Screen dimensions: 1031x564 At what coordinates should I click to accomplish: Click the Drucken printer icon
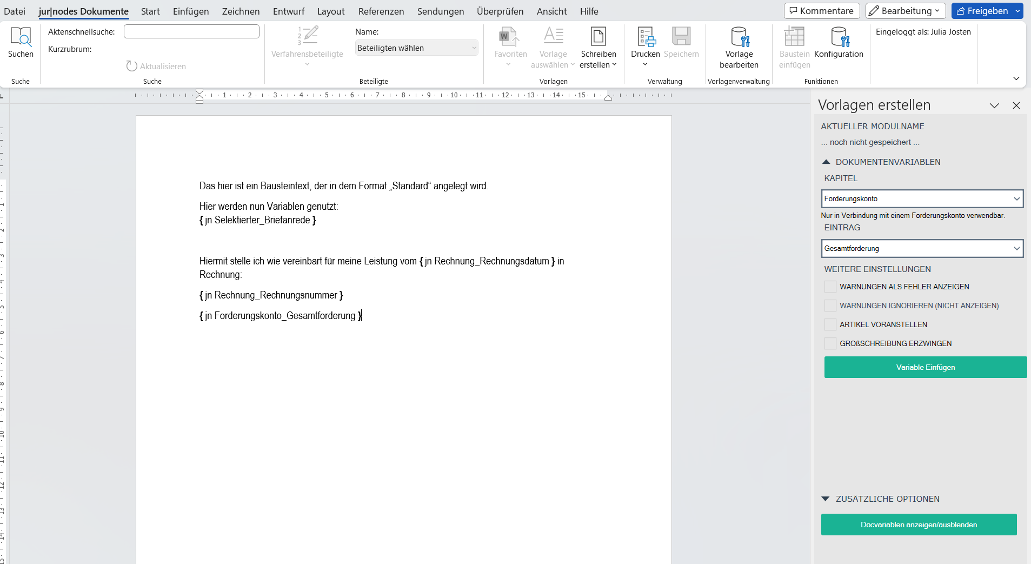(646, 37)
